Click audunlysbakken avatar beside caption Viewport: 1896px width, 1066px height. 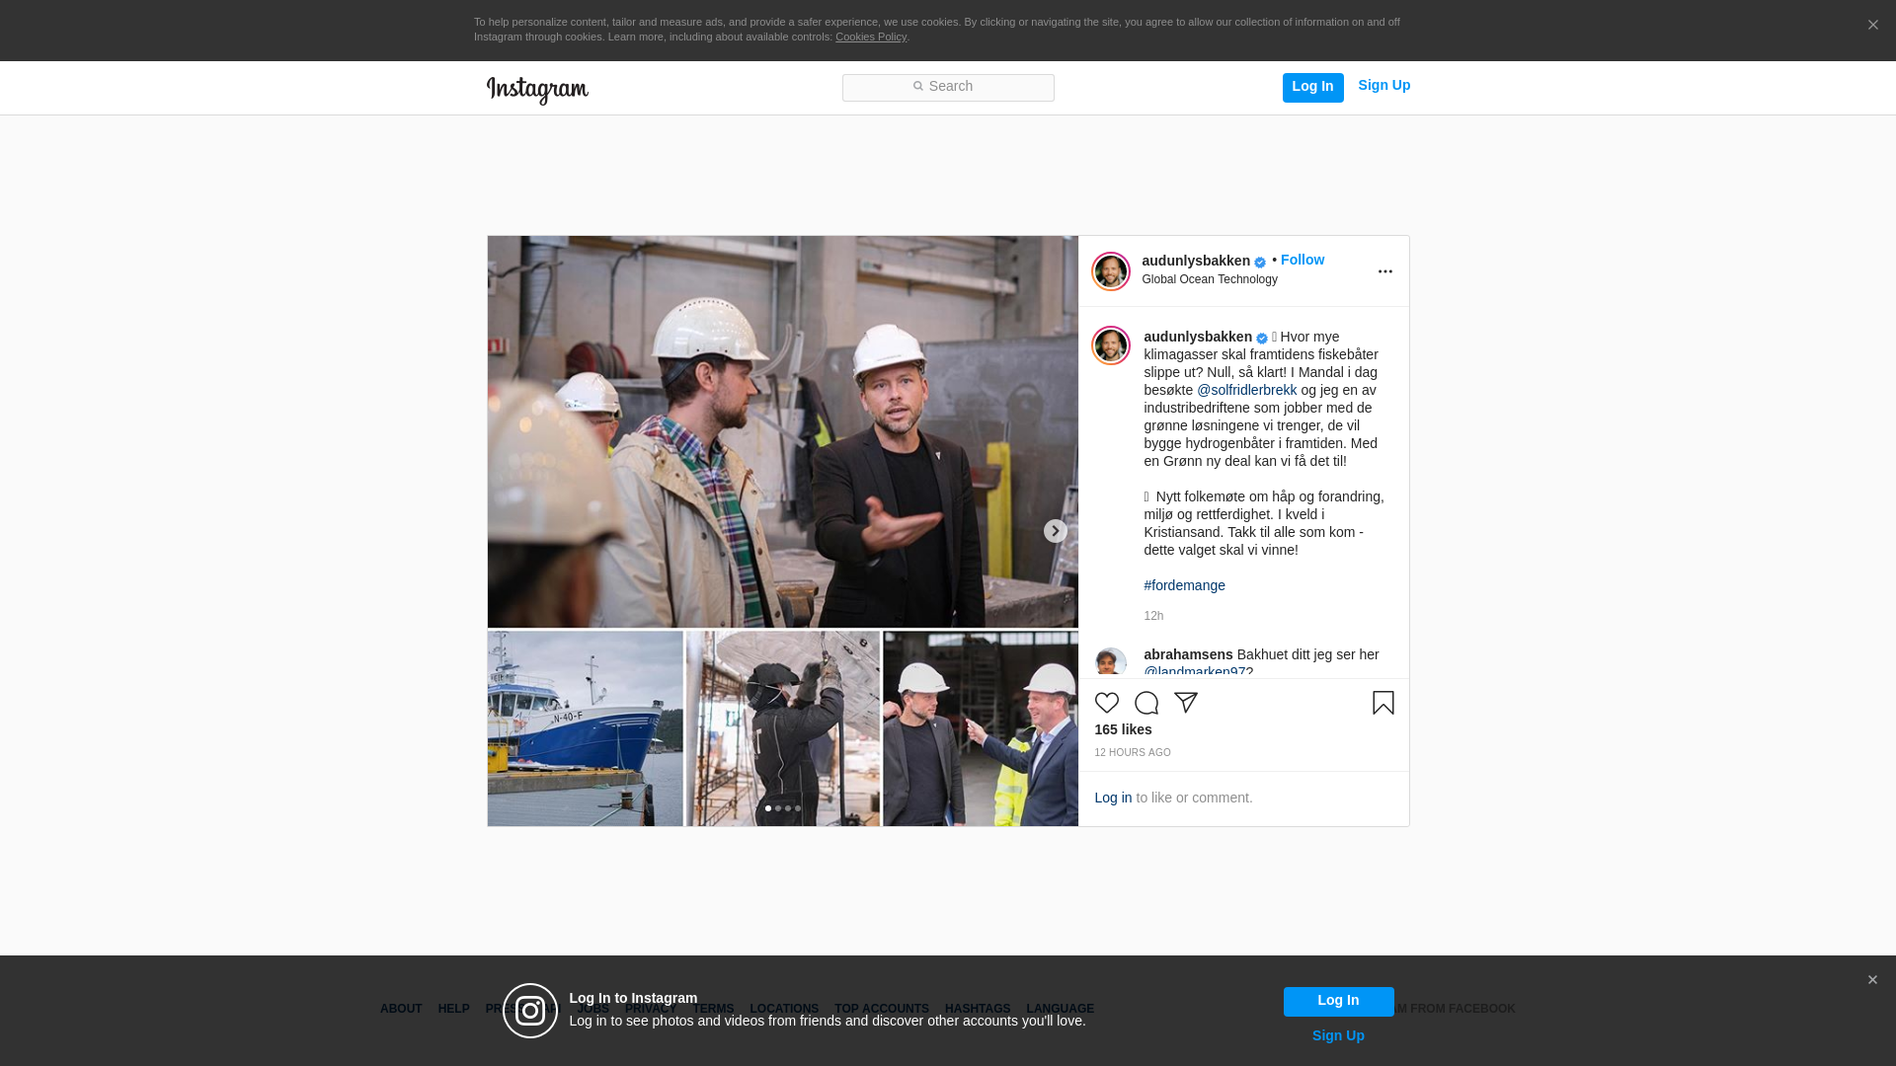[x=1110, y=345]
